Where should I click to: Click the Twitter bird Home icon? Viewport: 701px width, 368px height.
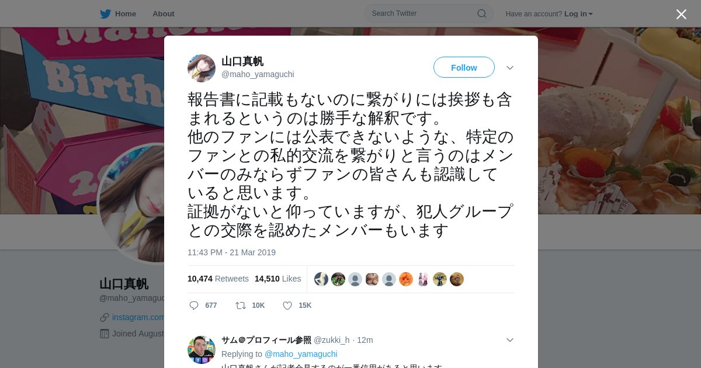(105, 13)
